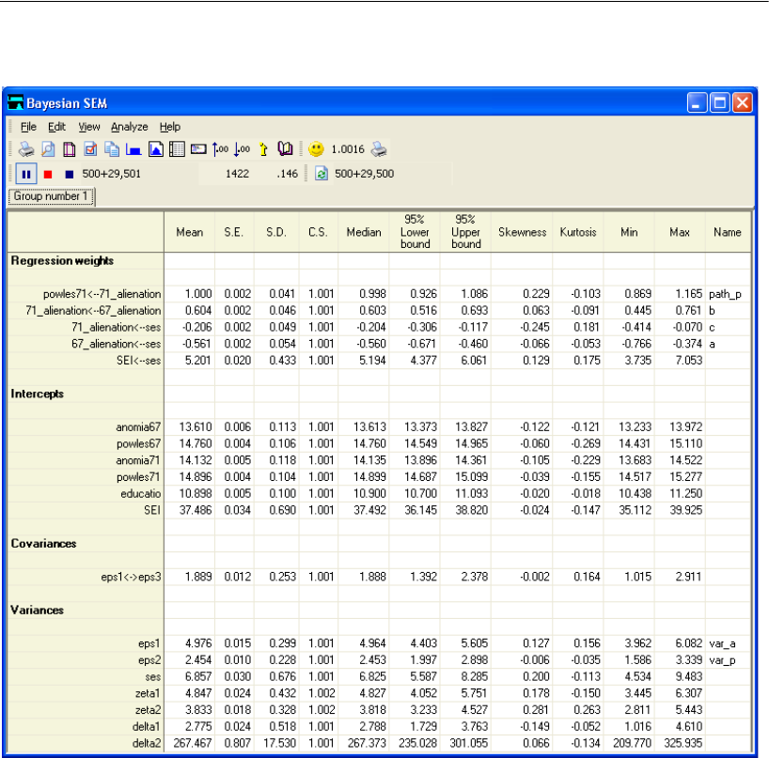Image resolution: width=769 pixels, height=758 pixels.
Task: Open the Analyze menu
Action: pos(129,127)
